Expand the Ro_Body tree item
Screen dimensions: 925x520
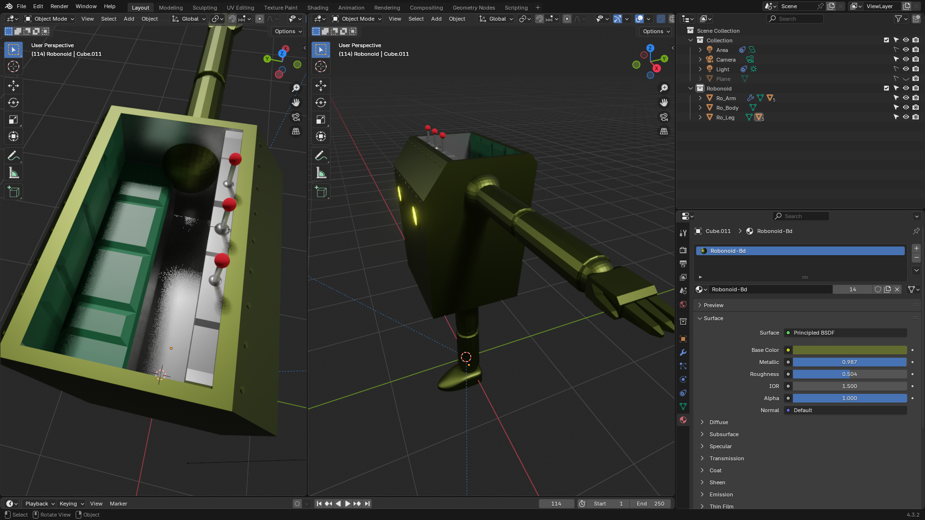(700, 108)
